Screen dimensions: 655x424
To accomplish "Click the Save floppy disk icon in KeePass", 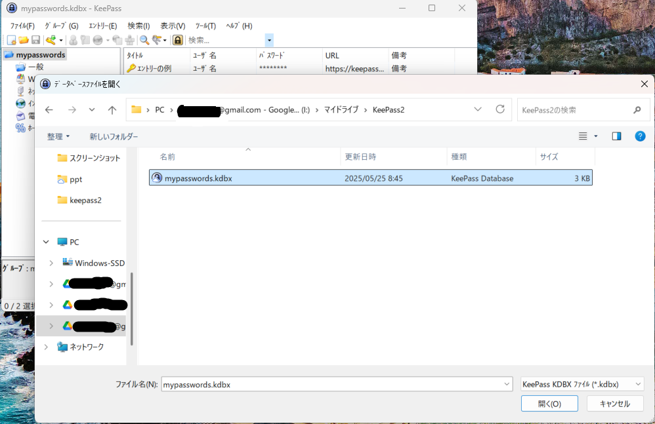I will tap(35, 40).
